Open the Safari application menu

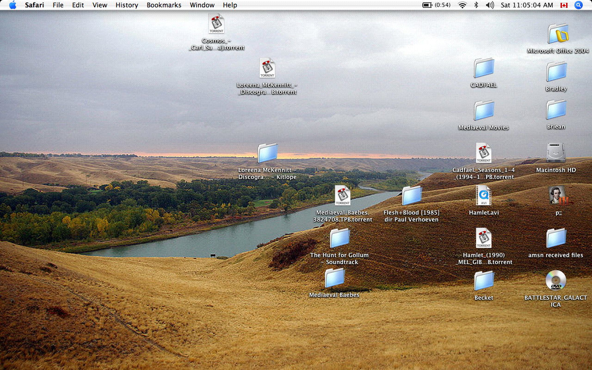pyautogui.click(x=35, y=5)
